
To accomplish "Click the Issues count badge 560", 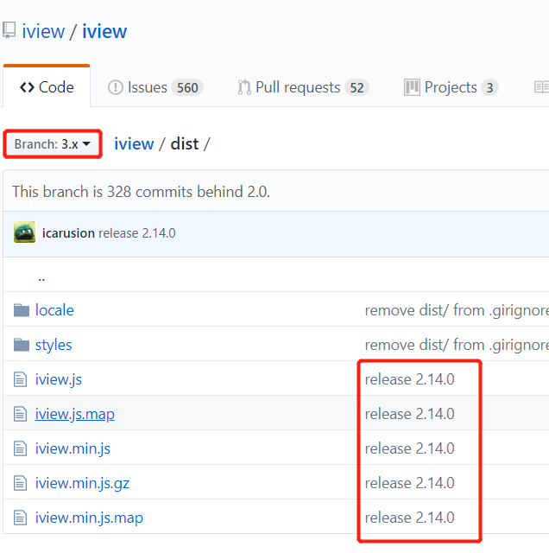I will coord(187,88).
